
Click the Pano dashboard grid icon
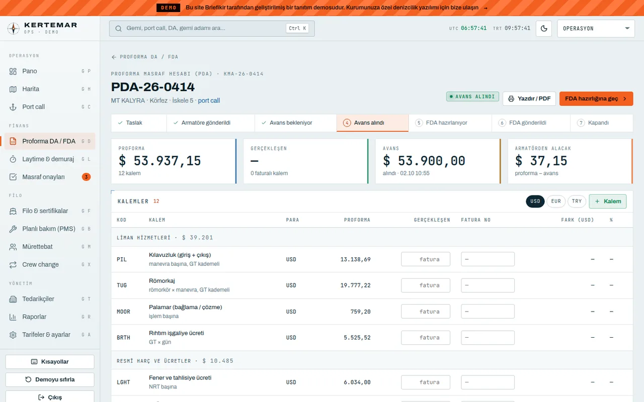point(13,71)
